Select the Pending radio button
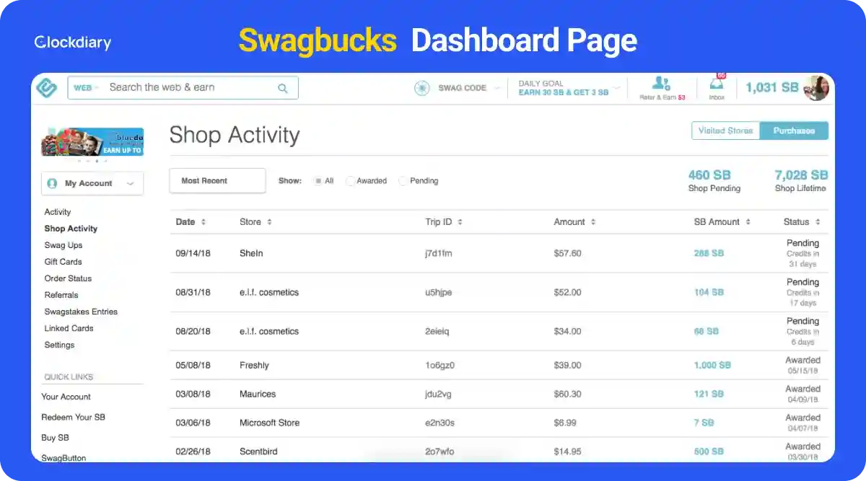 [x=403, y=181]
